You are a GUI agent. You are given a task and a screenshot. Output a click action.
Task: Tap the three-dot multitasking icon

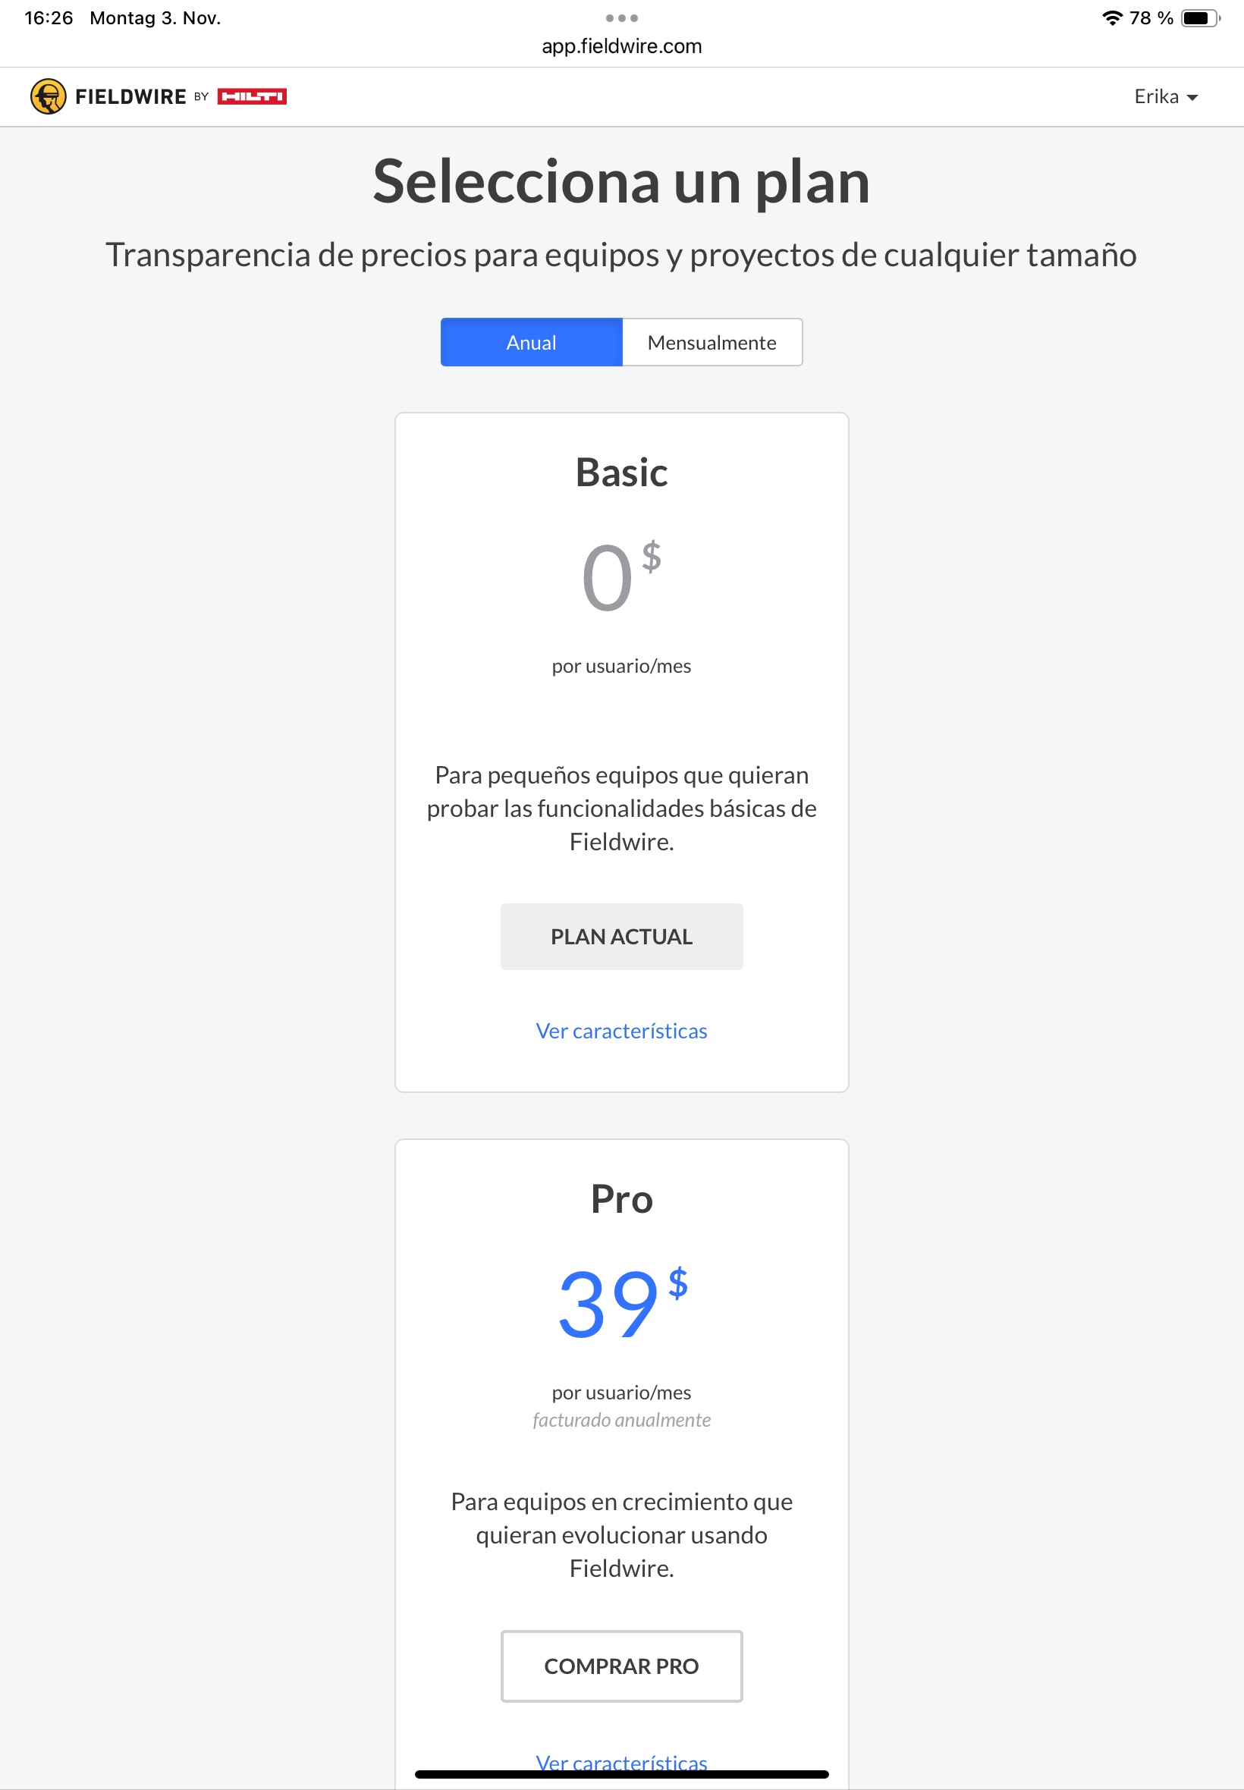coord(621,18)
